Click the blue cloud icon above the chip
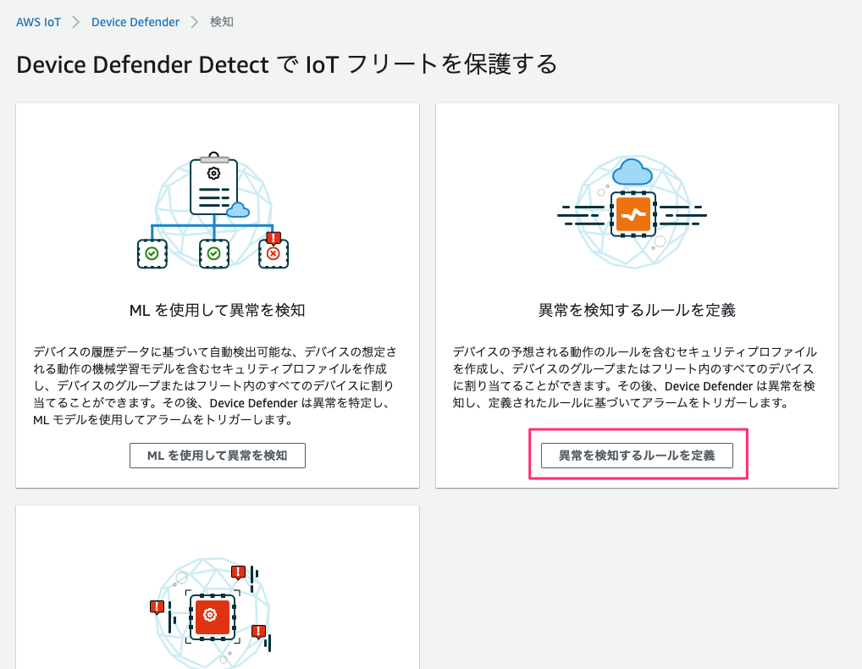Image resolution: width=862 pixels, height=669 pixels. pos(633,171)
